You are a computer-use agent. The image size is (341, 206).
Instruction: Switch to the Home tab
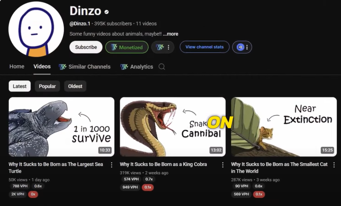click(x=17, y=67)
